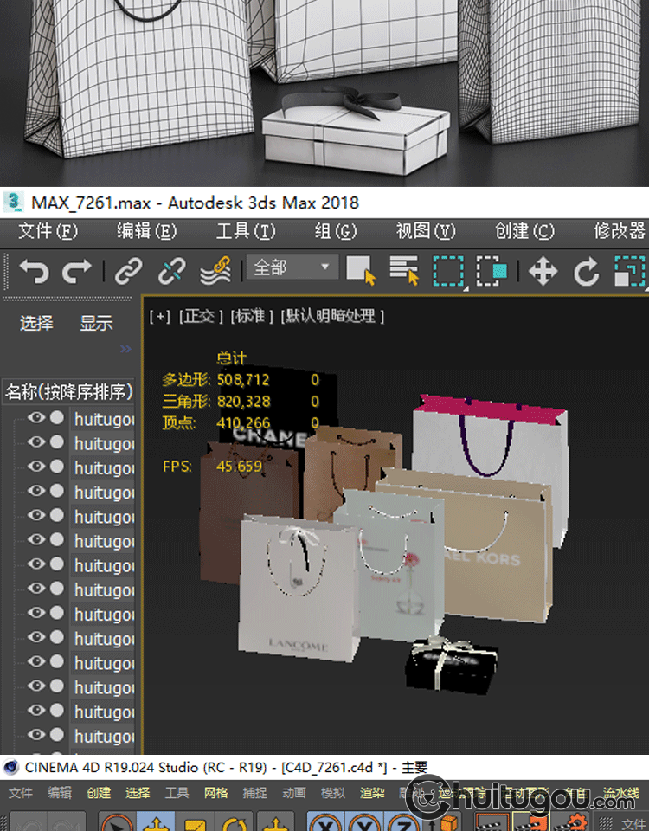The width and height of the screenshot is (649, 831).
Task: Open the 选择 menu in Scene Explorer
Action: coord(36,323)
